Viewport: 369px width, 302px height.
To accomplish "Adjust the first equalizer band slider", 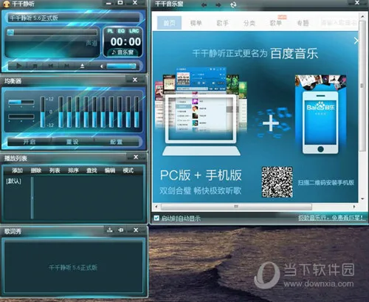I will point(61,112).
